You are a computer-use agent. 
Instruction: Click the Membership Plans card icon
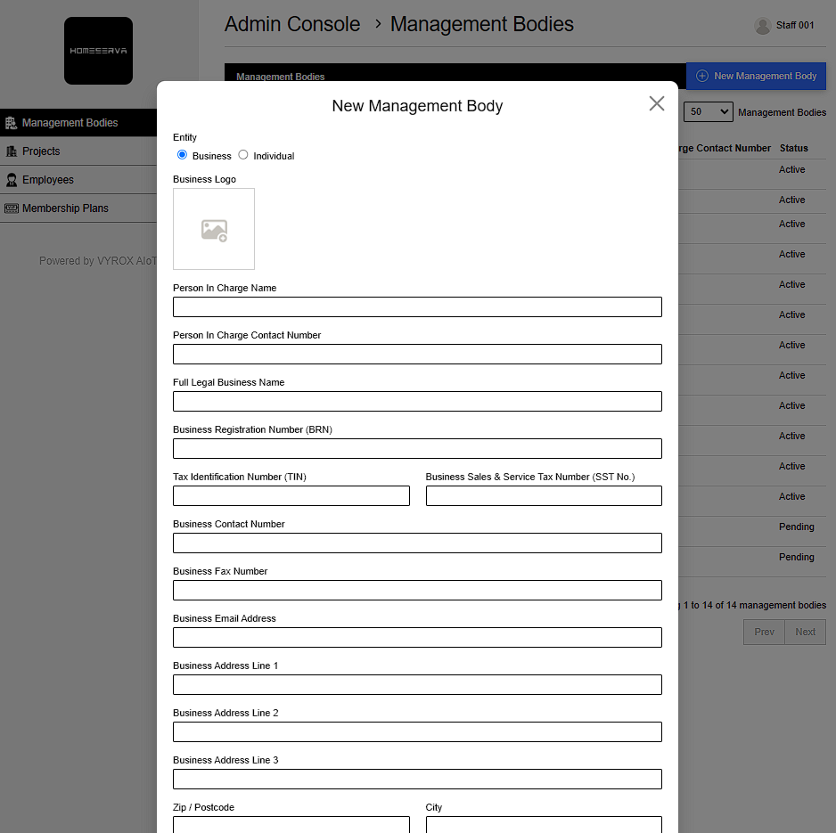tap(12, 208)
